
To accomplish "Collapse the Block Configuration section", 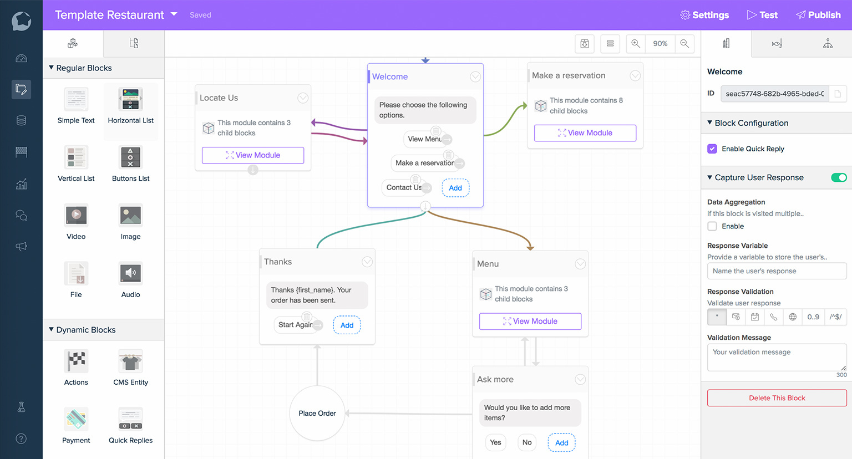I will 710,123.
